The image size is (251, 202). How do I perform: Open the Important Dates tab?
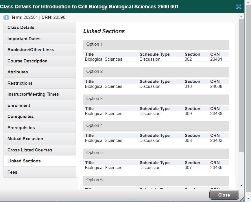point(40,39)
